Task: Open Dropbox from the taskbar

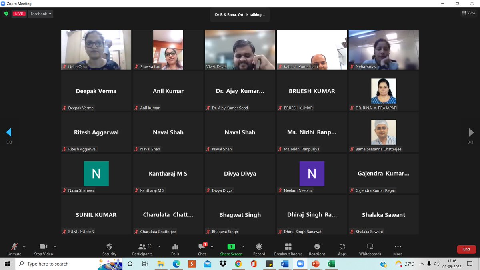Action: [x=223, y=264]
